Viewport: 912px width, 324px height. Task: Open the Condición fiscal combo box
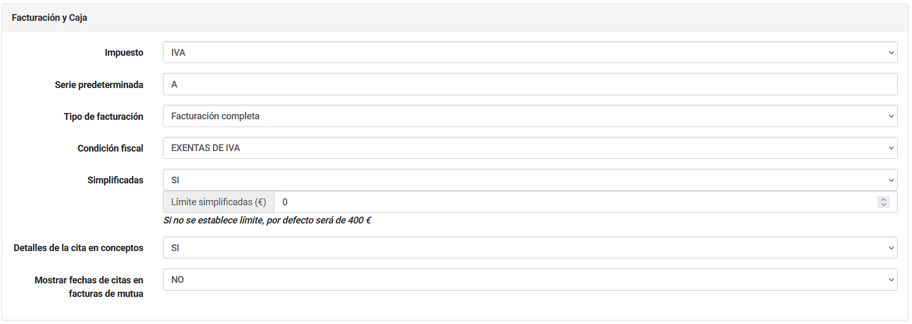pos(530,148)
